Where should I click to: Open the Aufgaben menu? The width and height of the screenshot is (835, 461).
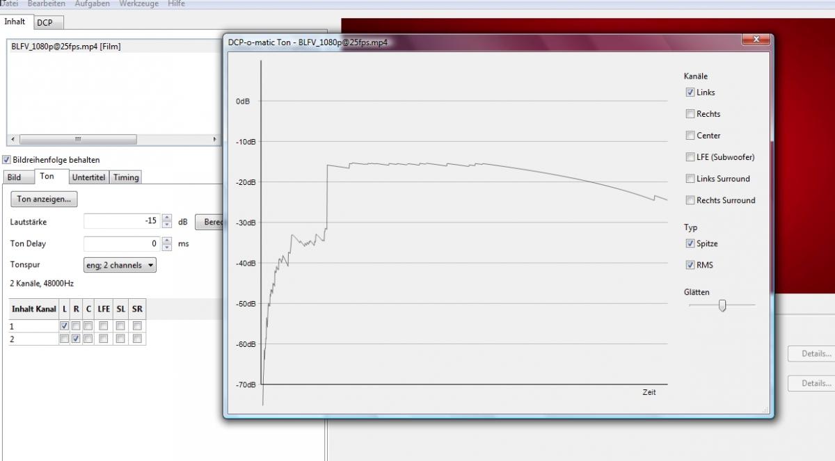92,3
